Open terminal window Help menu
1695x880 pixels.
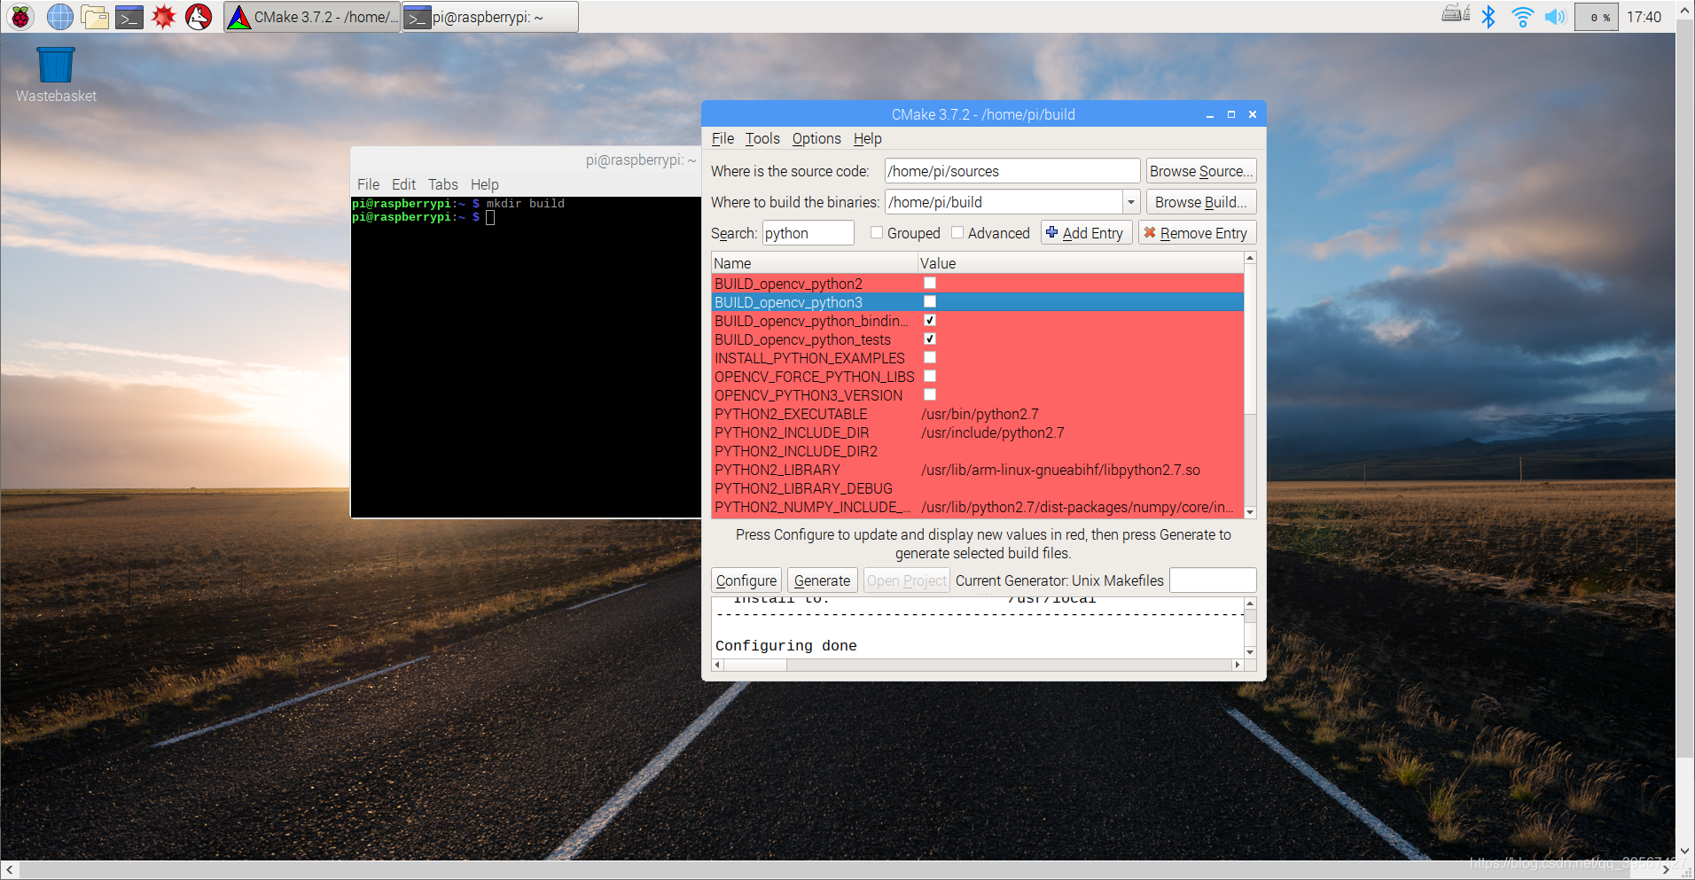(484, 184)
